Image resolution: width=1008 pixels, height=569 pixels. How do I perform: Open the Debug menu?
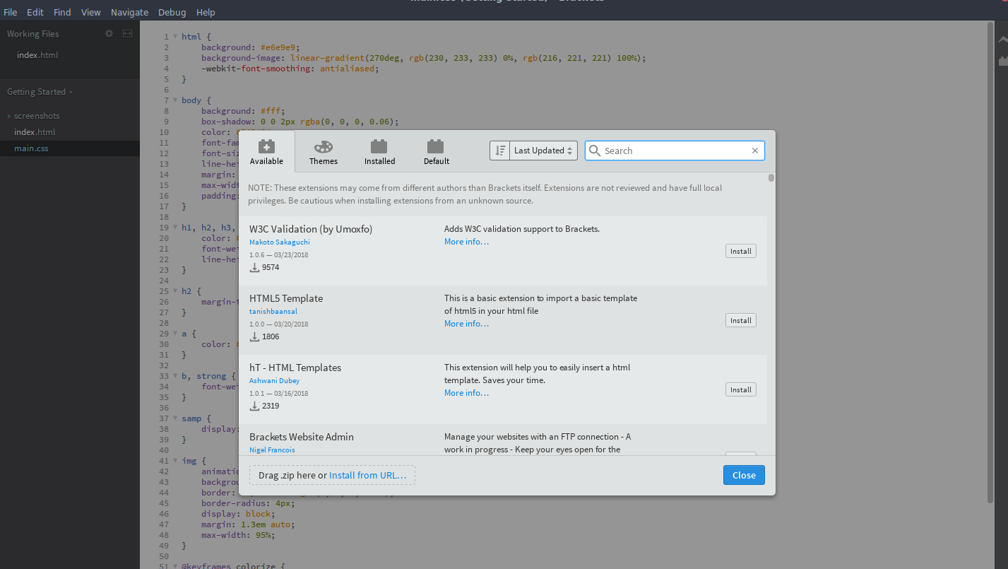(172, 12)
